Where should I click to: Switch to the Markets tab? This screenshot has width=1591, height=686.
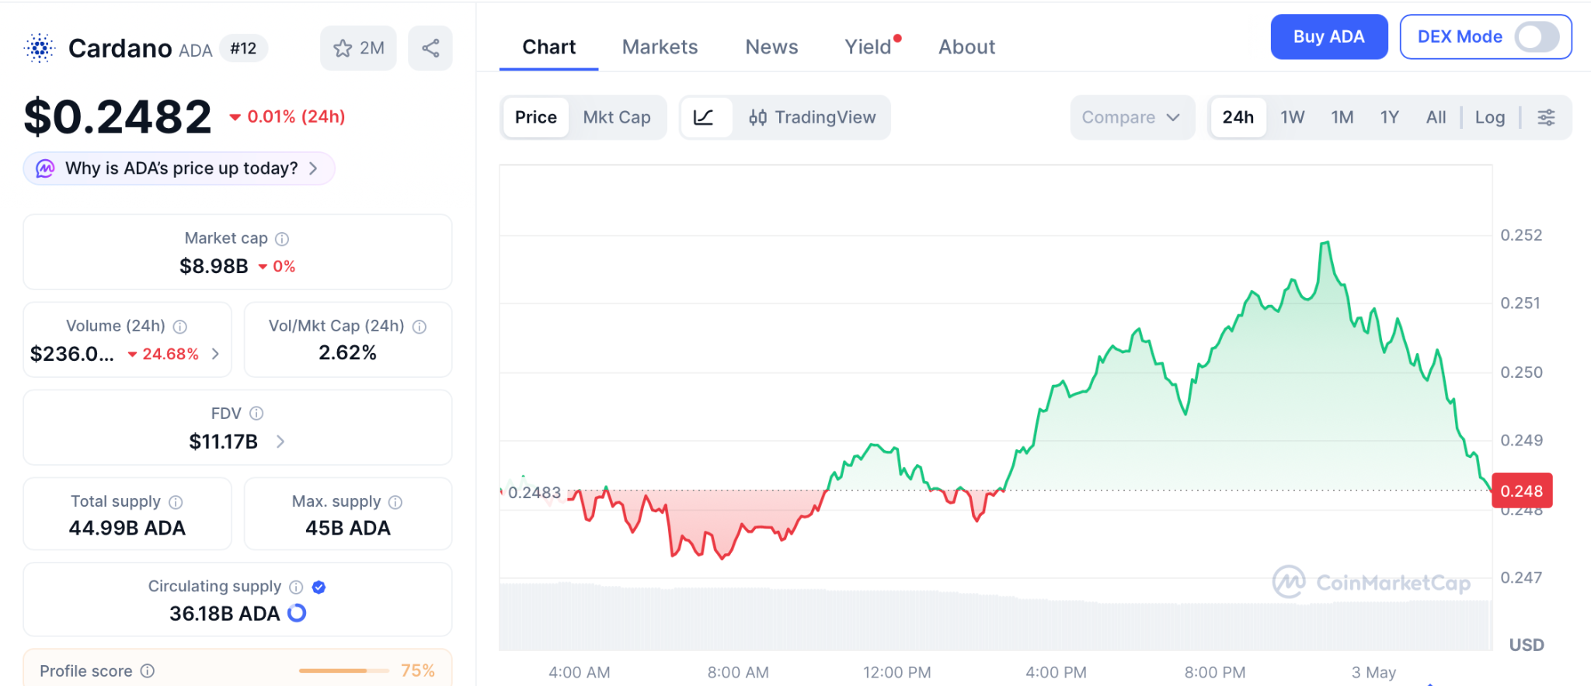click(660, 47)
